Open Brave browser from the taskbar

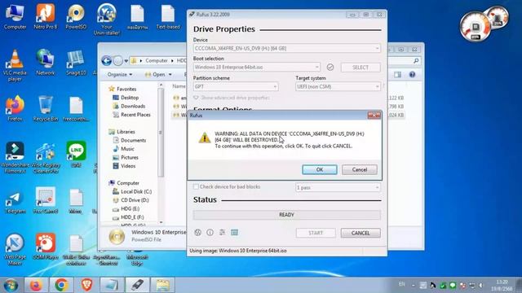point(87,285)
